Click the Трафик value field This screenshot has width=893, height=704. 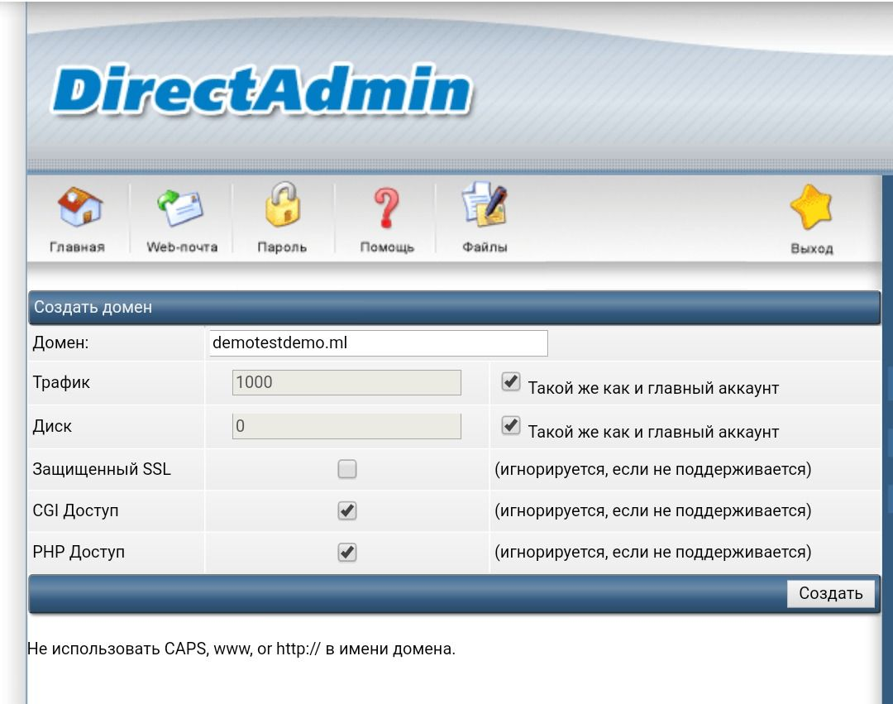[346, 382]
